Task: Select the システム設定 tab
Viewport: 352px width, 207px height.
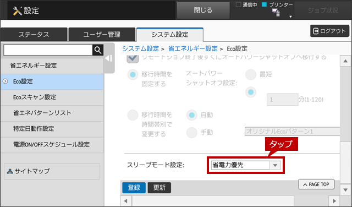Action: pos(170,34)
